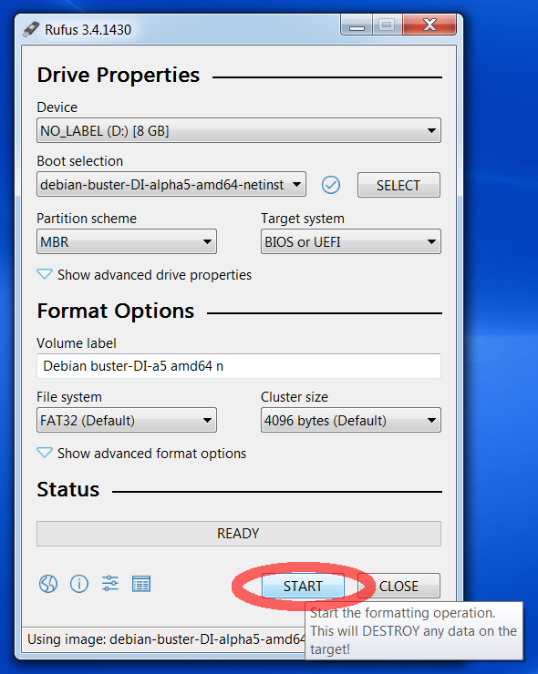This screenshot has height=674, width=538.
Task: Click the START button
Action: click(x=303, y=586)
